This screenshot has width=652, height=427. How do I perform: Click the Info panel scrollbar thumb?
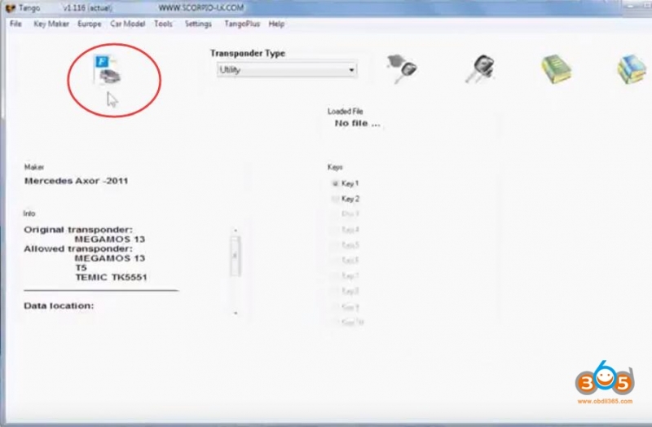pos(236,256)
